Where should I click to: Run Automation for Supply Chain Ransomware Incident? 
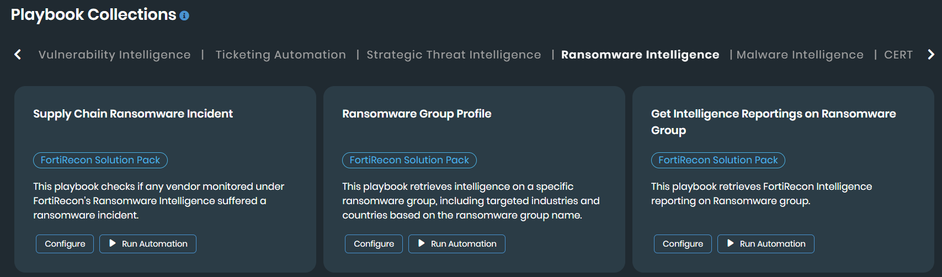click(x=148, y=244)
